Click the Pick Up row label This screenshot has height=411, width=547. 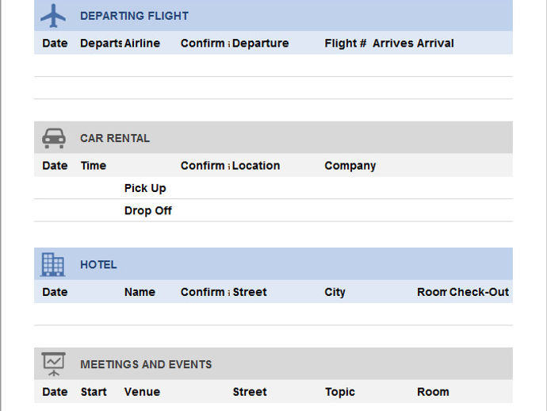(x=145, y=188)
